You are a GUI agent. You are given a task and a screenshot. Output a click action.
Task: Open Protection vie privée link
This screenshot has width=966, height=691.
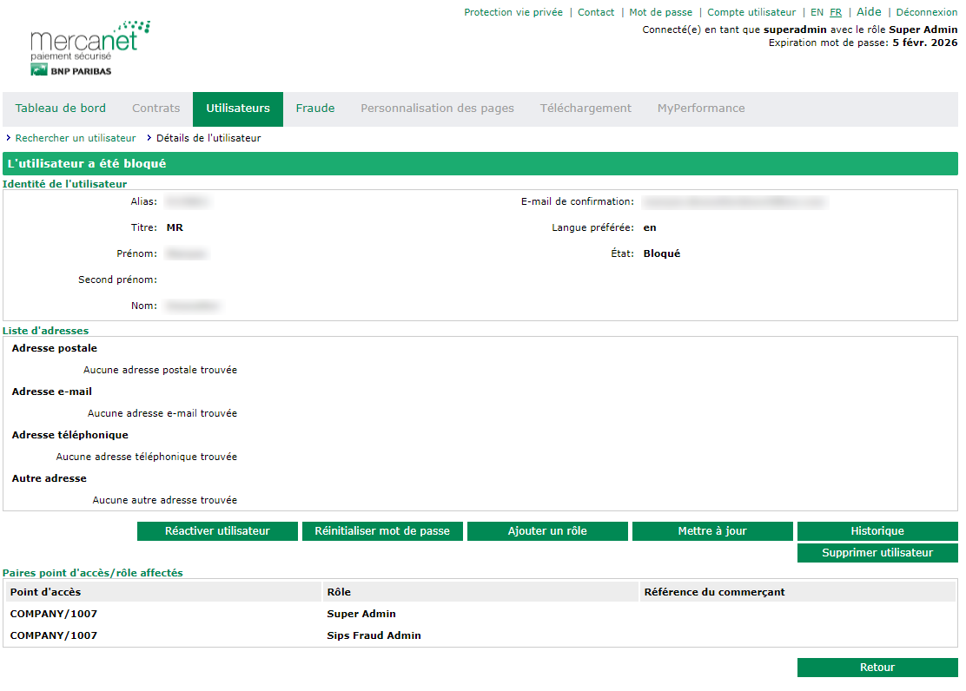[513, 13]
